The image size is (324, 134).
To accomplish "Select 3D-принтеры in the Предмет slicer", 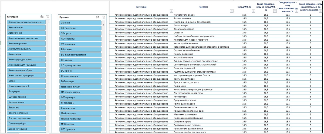I will (80, 28).
